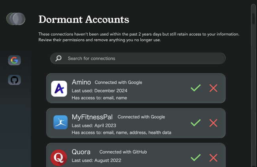This screenshot has width=257, height=167.
Task: Remove MyFitnessPal connection with red X
Action: point(214,123)
